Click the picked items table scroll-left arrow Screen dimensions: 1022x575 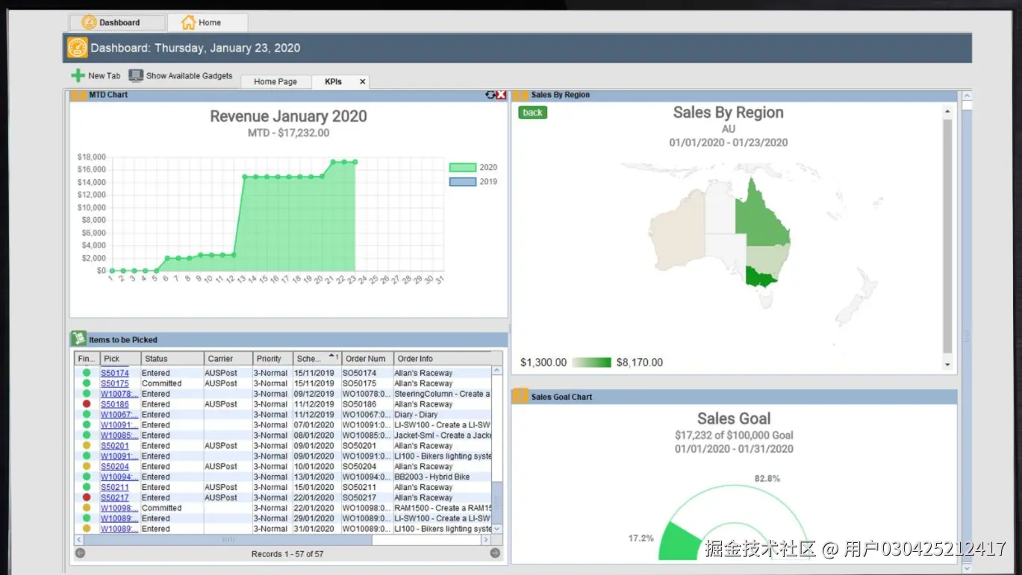tap(81, 539)
